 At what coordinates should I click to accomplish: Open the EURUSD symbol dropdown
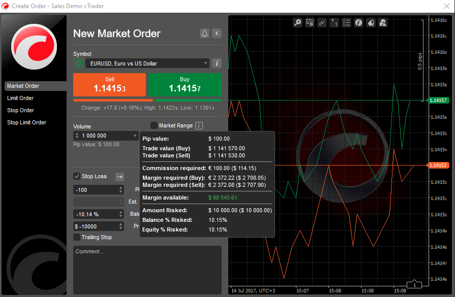(x=147, y=63)
